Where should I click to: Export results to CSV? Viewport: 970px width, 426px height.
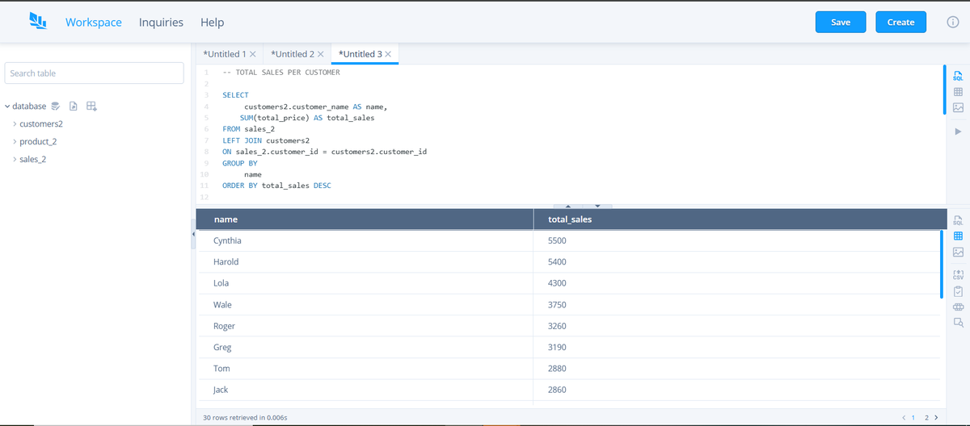tap(958, 274)
